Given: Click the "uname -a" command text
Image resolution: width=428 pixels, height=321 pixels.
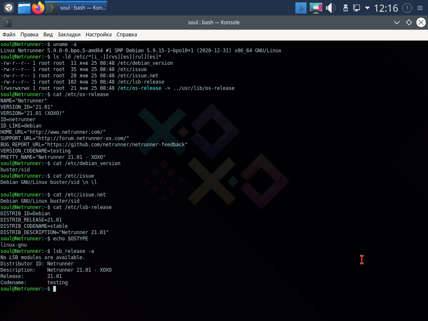Looking at the screenshot, I should [x=65, y=44].
